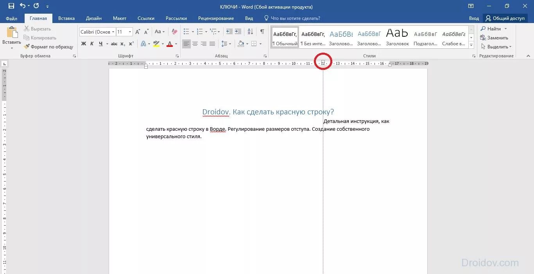
Task: Switch to the Рассылки tab
Action: coord(176,18)
